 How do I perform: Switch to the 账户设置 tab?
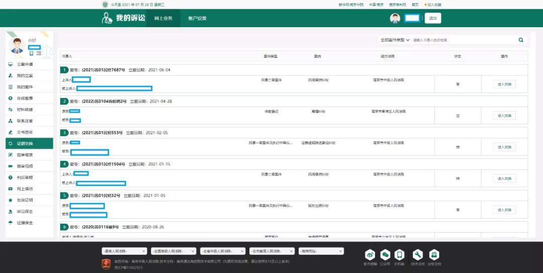click(x=197, y=18)
